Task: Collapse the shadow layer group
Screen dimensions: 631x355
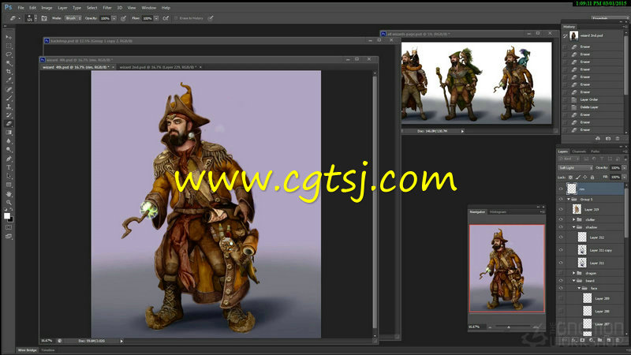Action: click(574, 227)
